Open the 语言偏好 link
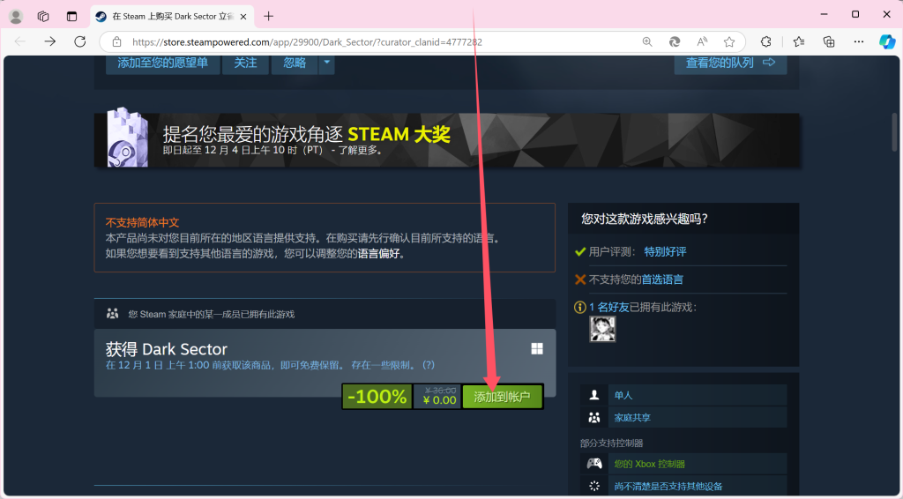903x499 pixels. pos(378,254)
